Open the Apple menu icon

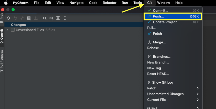(x=6, y=3)
